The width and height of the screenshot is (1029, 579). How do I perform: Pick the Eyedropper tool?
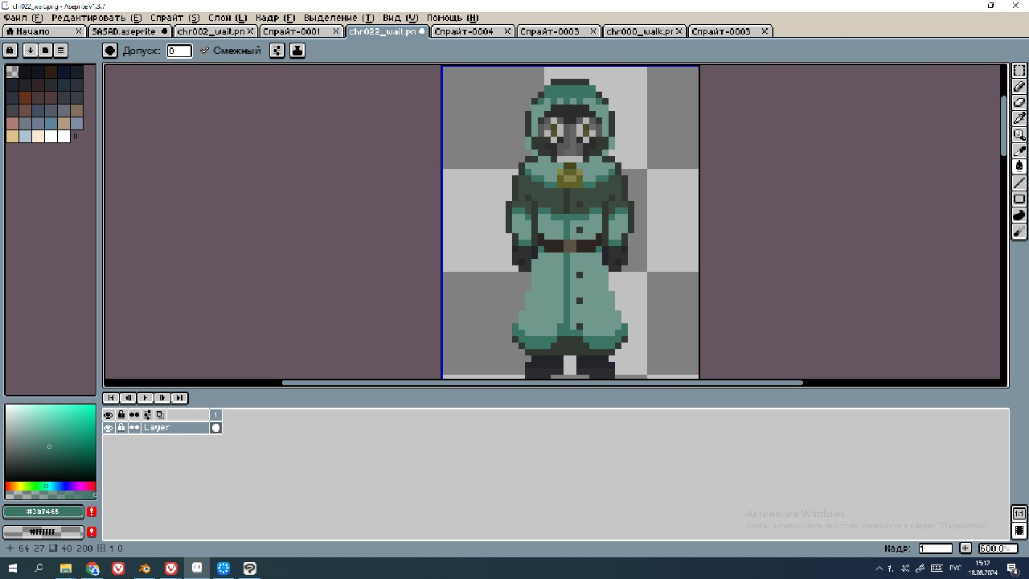click(1019, 119)
